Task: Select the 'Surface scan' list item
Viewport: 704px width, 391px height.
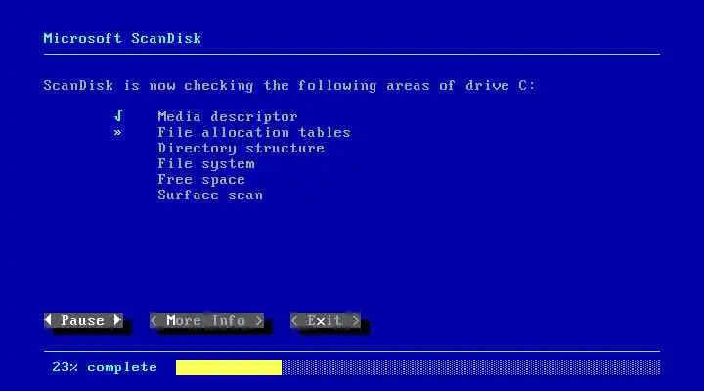Action: pyautogui.click(x=210, y=195)
